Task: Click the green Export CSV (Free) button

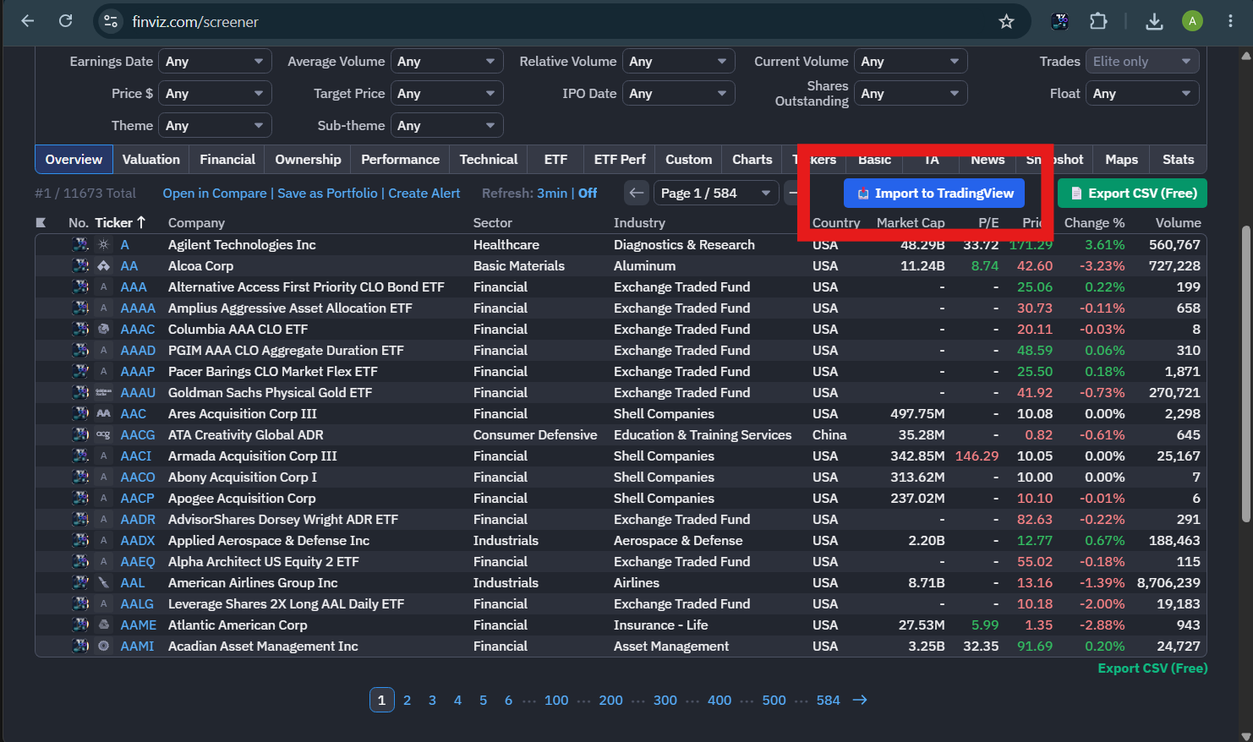Action: coord(1132,193)
